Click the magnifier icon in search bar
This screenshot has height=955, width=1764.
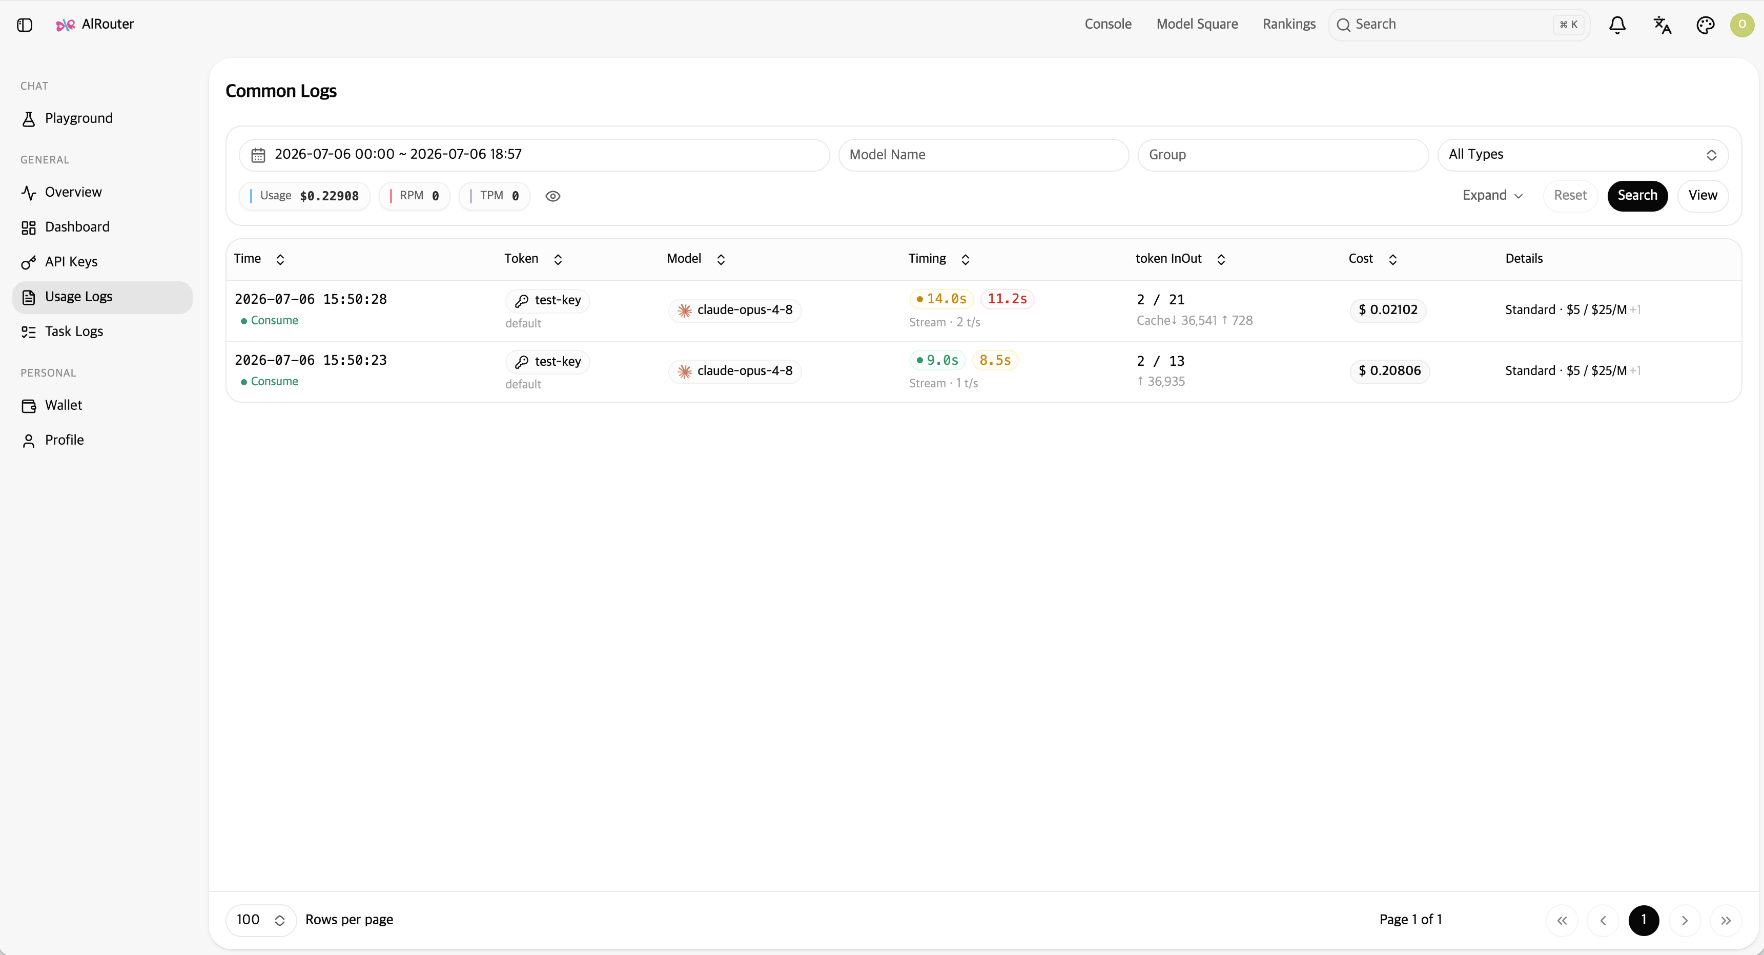tap(1344, 25)
